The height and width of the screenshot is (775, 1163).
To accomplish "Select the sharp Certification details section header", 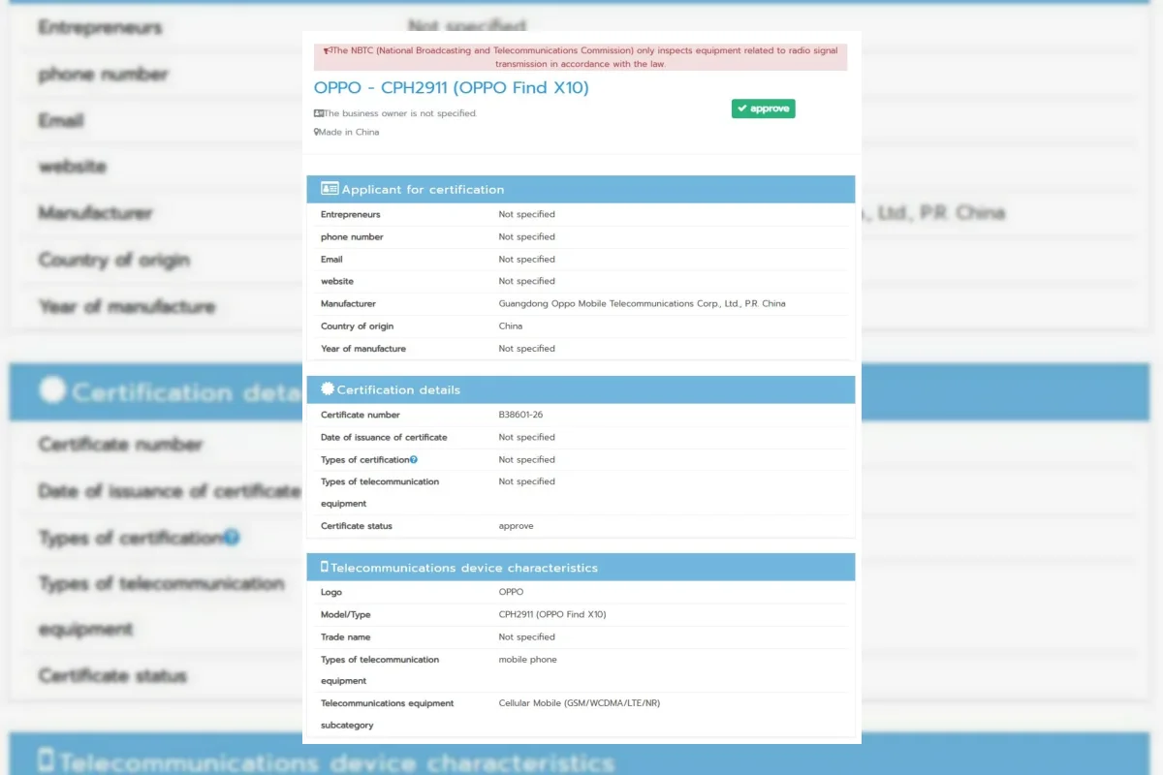I will [581, 389].
